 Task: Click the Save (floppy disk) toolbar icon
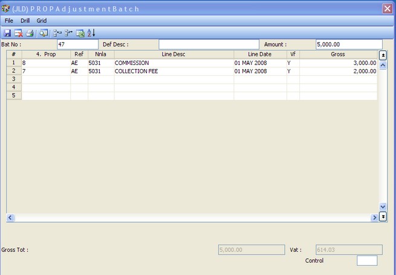7,33
